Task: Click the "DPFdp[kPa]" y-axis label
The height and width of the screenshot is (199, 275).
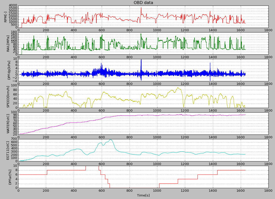Action: coord(9,70)
